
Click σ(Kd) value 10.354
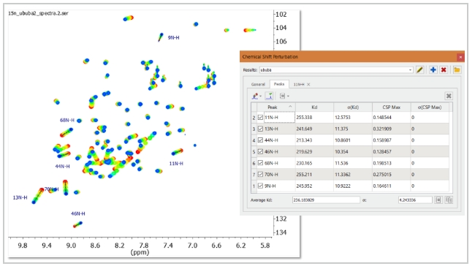[341, 151]
